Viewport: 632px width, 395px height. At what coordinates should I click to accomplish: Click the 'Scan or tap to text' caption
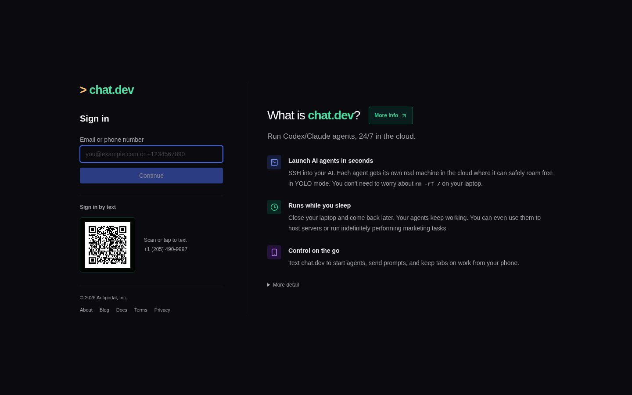click(165, 240)
